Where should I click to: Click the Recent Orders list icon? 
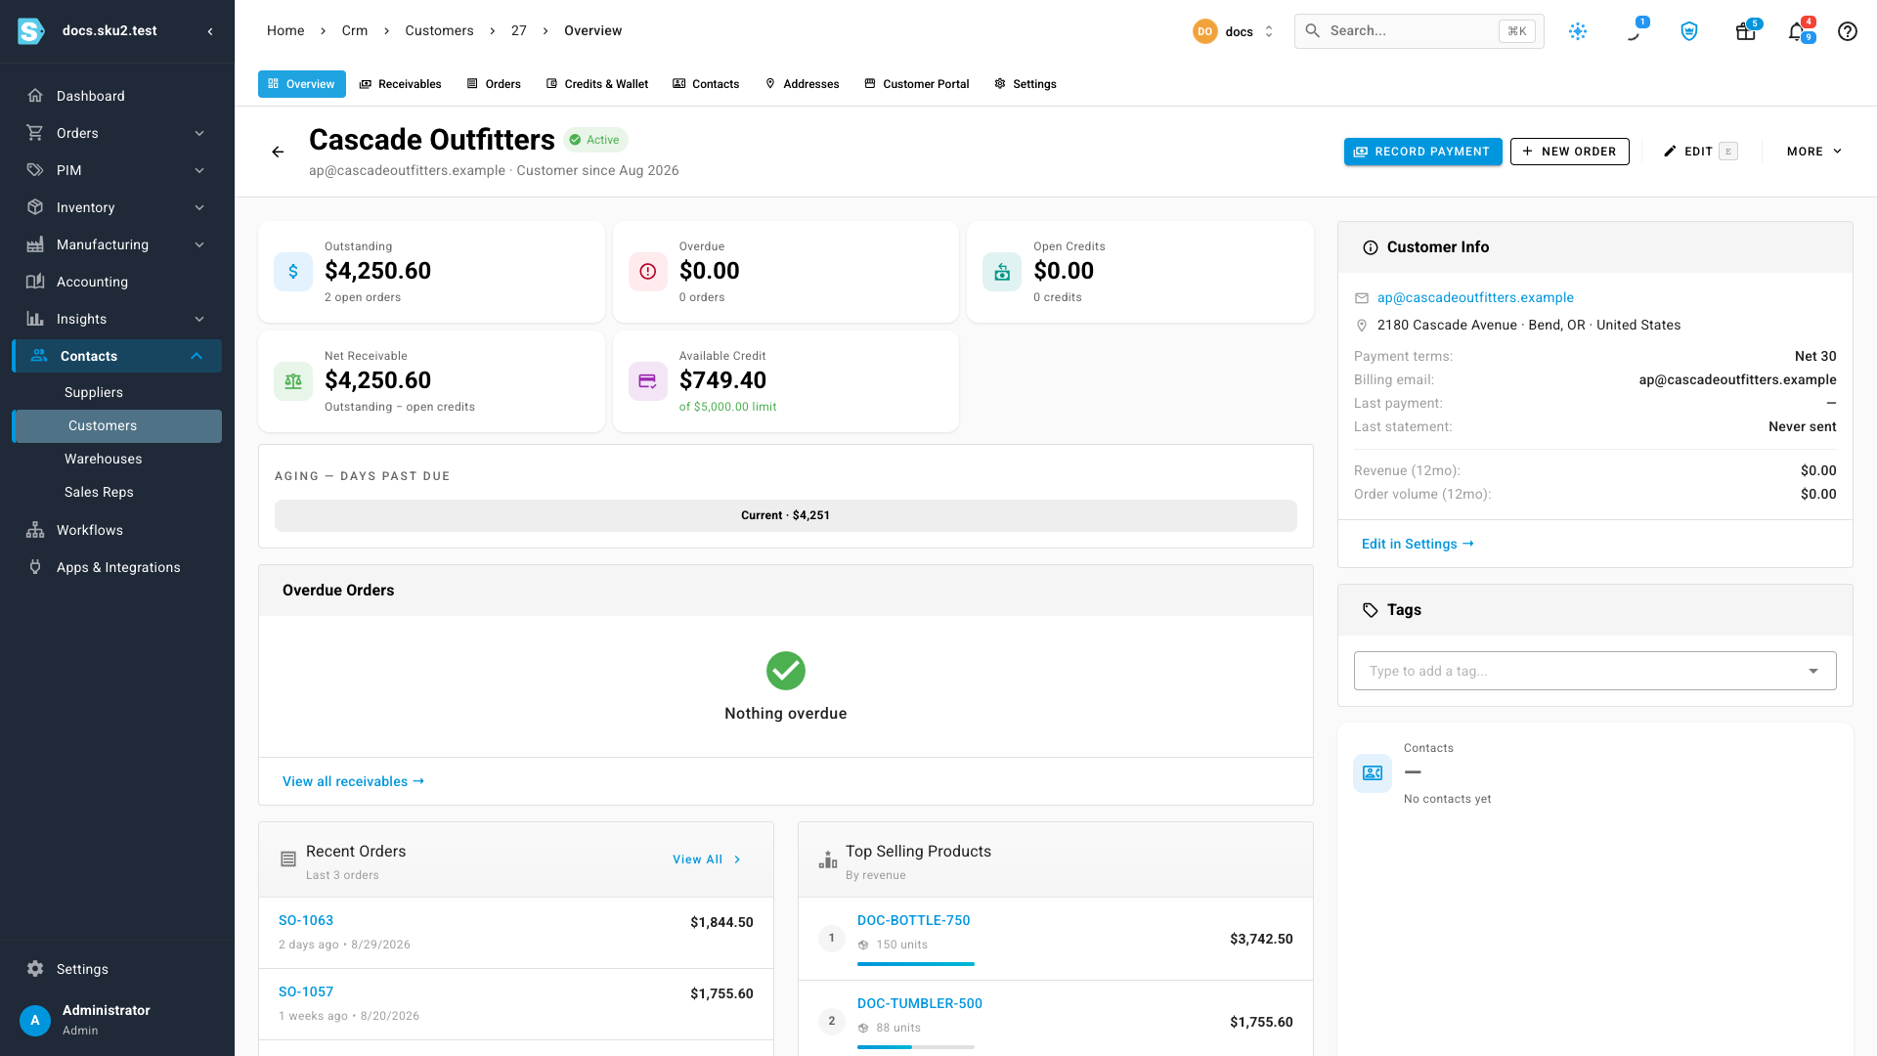(x=288, y=859)
